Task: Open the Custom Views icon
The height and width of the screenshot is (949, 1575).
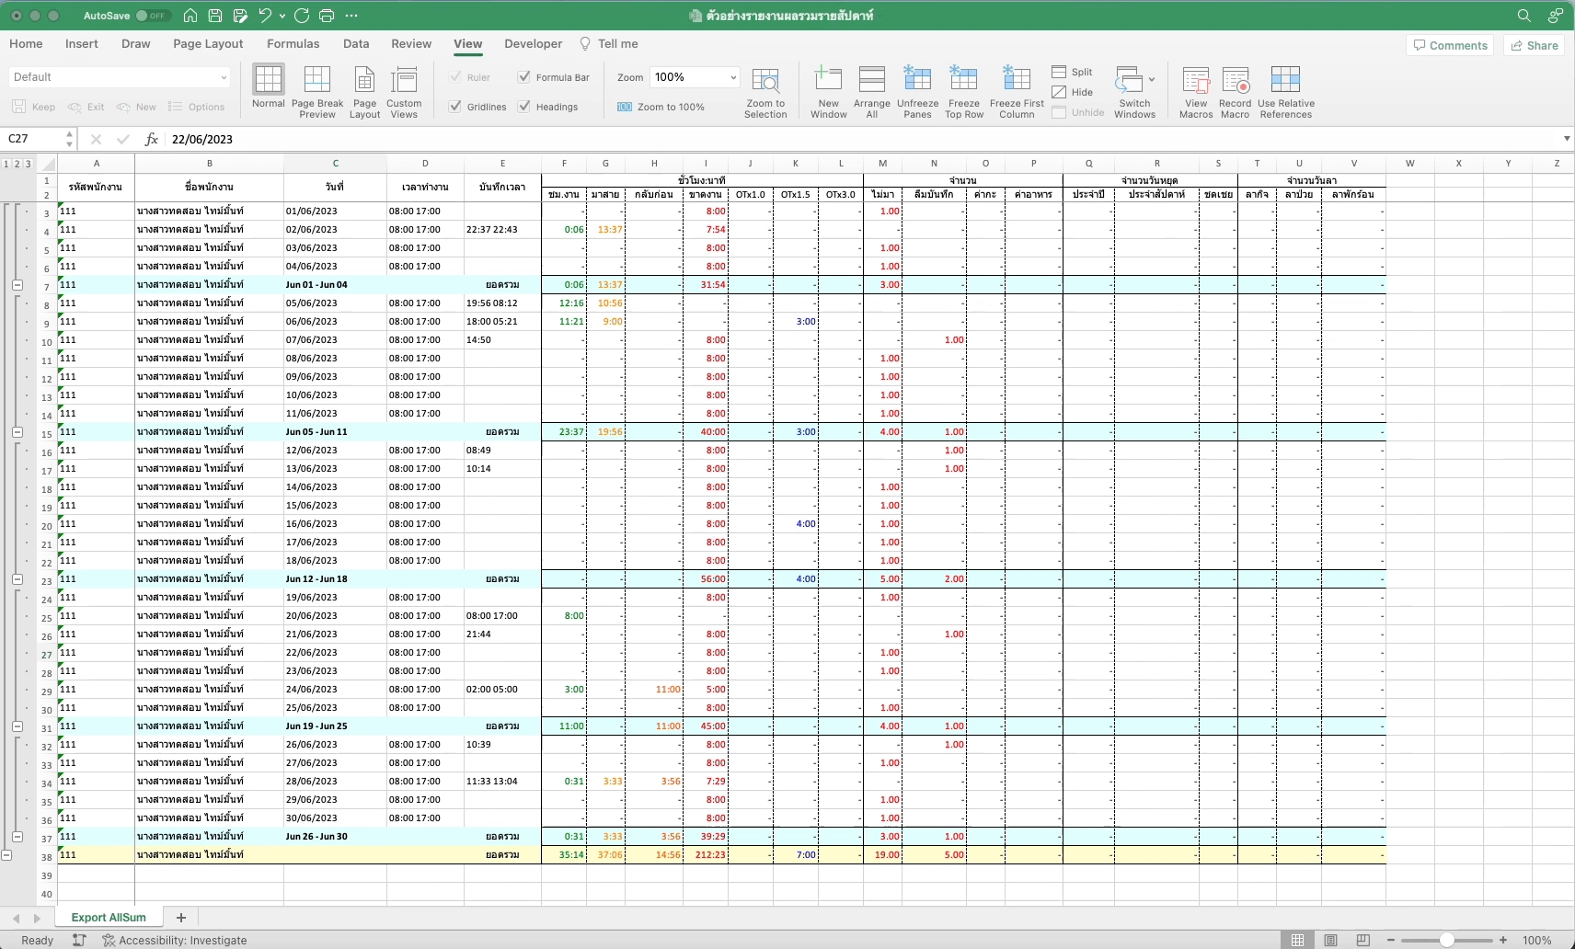Action: coord(404,81)
